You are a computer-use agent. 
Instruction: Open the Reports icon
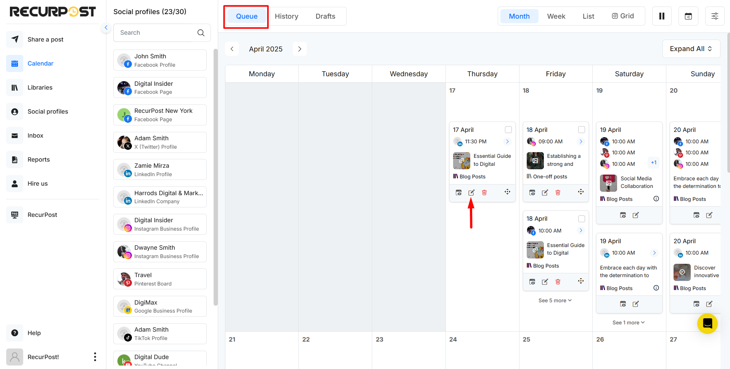click(x=14, y=160)
